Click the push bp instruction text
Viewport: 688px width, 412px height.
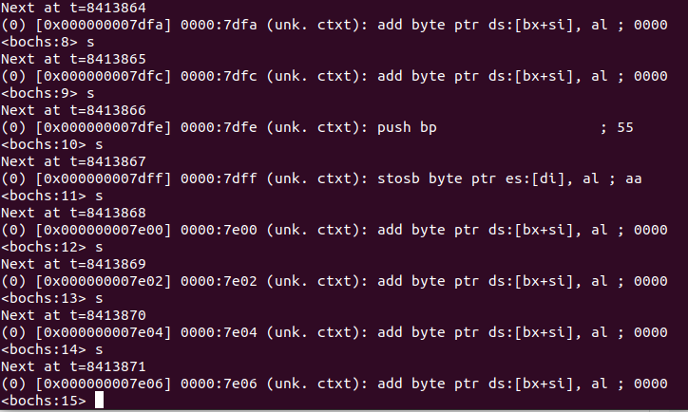tap(407, 127)
